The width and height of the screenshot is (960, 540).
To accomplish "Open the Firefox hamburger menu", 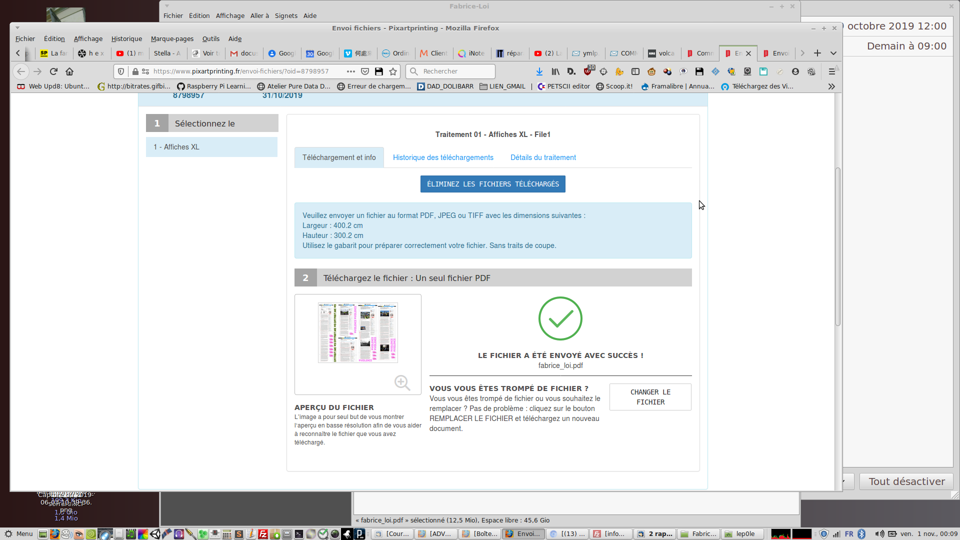I will (x=831, y=71).
